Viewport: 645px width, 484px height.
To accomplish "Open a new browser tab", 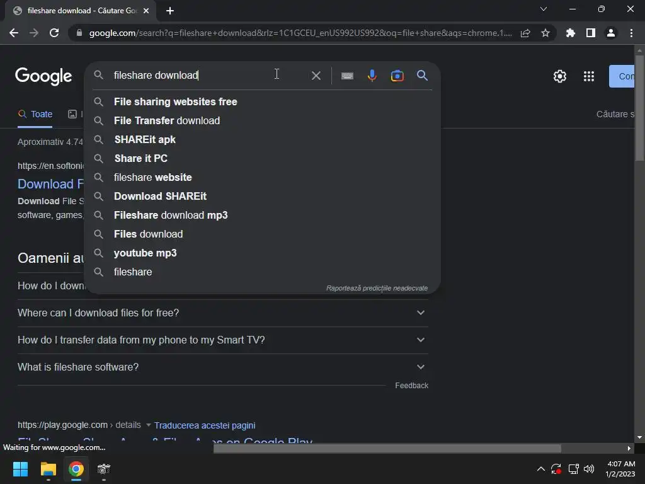I will click(170, 11).
